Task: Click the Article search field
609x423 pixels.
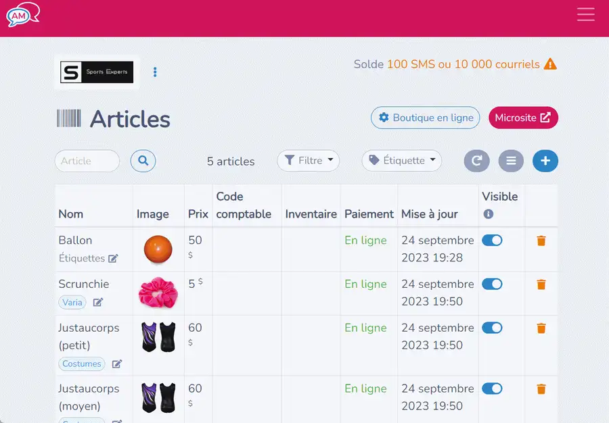Action: (x=87, y=161)
